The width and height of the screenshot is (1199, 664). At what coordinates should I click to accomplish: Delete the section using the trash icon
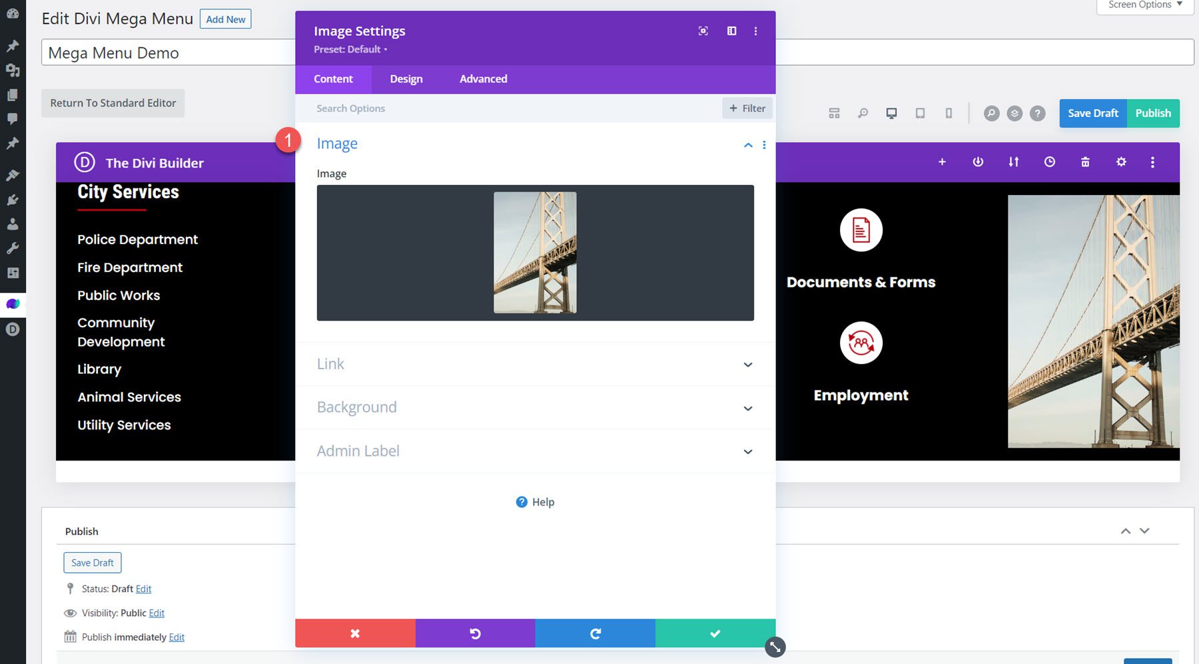(1085, 162)
